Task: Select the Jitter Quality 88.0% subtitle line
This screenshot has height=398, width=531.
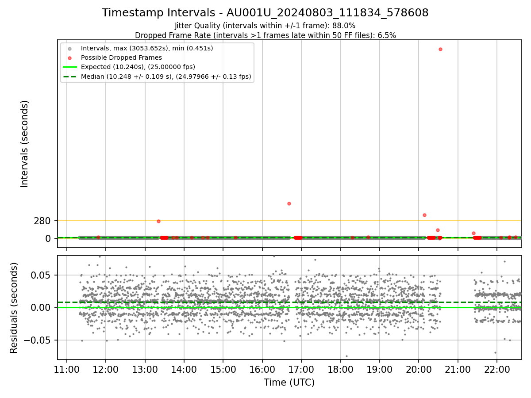Action: point(265,26)
